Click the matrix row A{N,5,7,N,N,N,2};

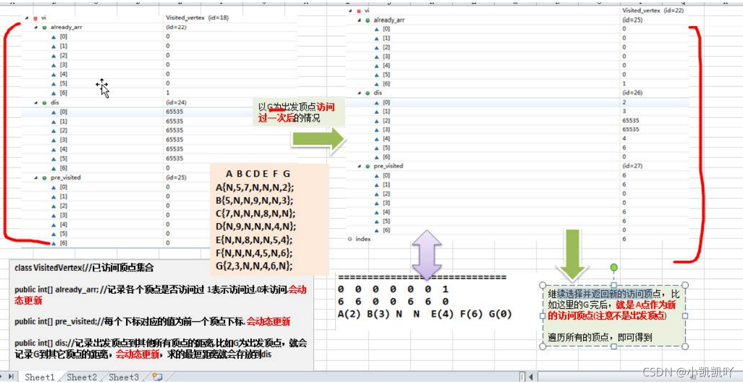[x=255, y=188]
